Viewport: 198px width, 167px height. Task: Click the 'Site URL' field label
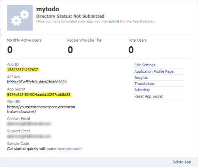(x=14, y=102)
